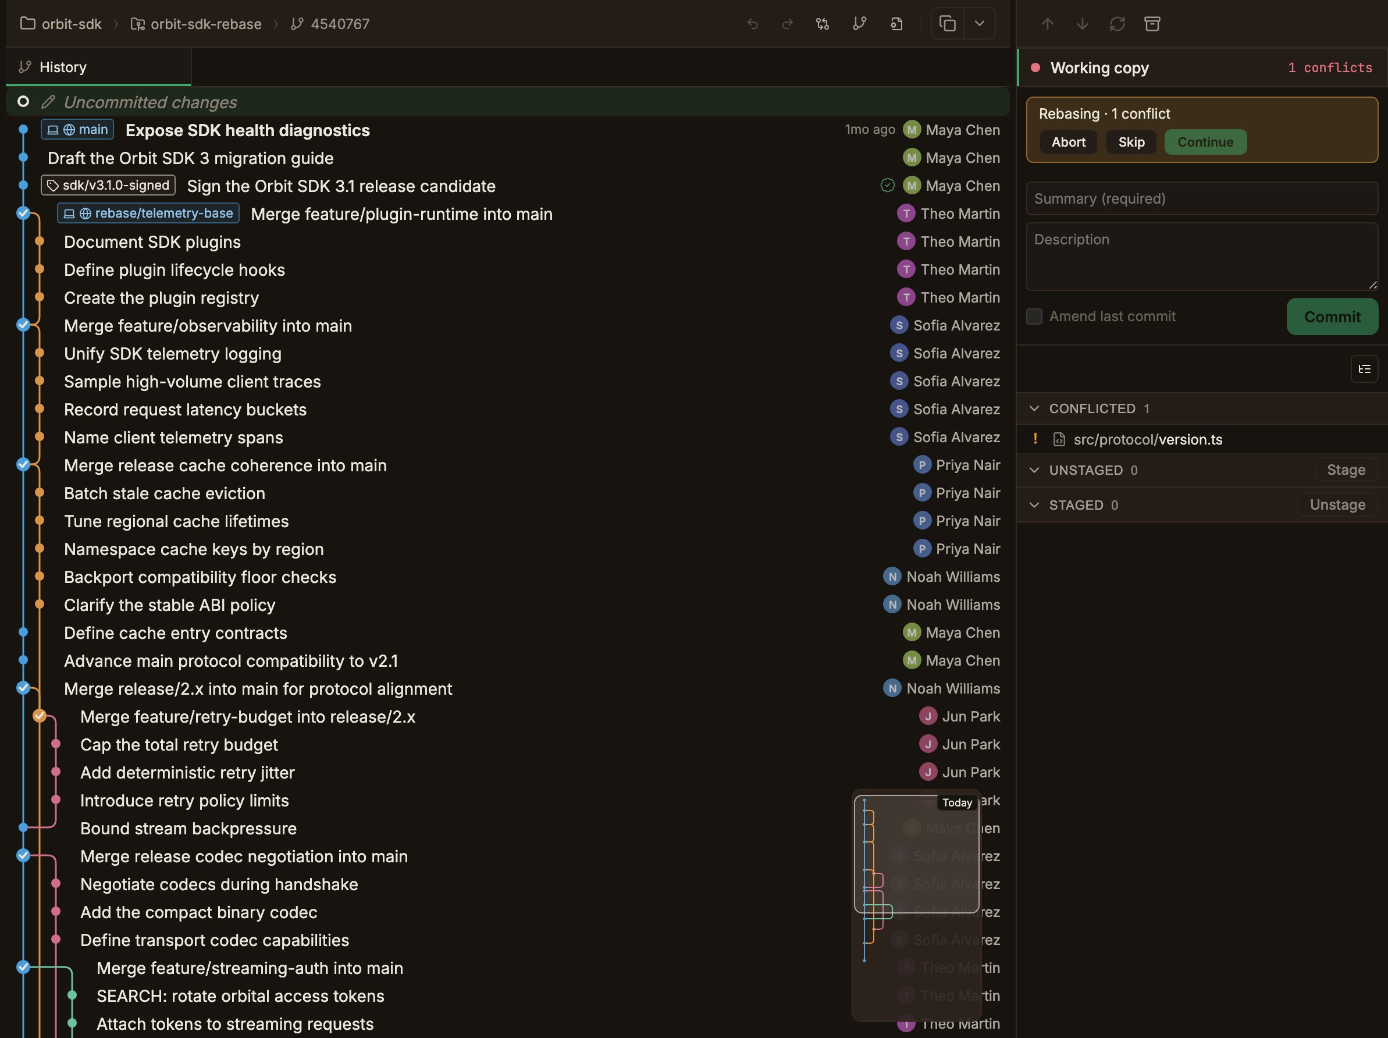Viewport: 1388px width, 1038px height.
Task: Click the Description text area
Action: coord(1202,256)
